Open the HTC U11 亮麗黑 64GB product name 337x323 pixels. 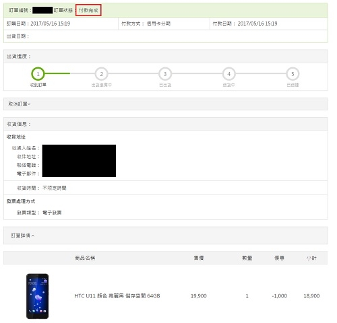point(117,296)
